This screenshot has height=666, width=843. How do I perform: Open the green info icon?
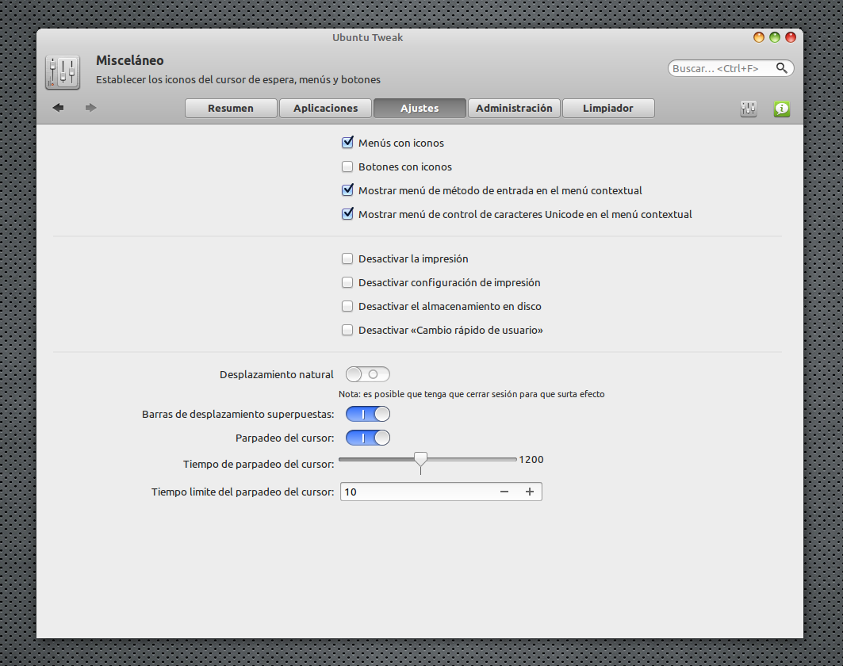782,109
